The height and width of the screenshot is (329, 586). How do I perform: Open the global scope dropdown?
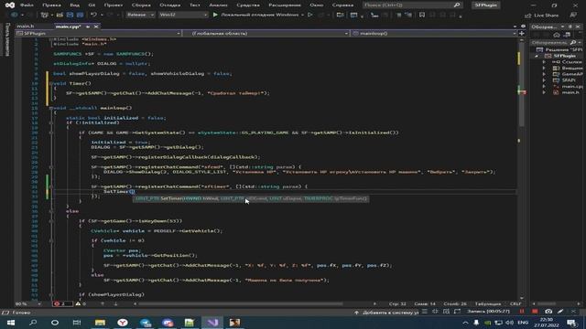pos(266,34)
